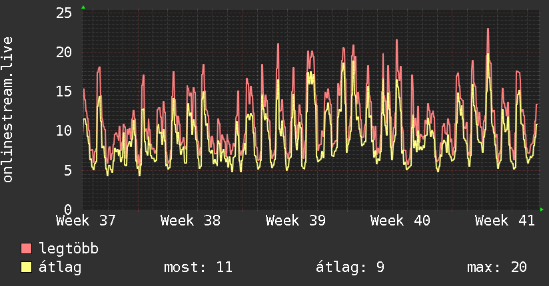549x286 pixels.
Task: Click the y-axis value 5
Action: [x=68, y=170]
